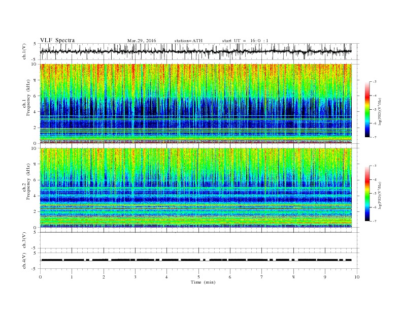Click the "-3" tick on ch.1 colorbar
Viewport: 402px width, 311px height.
(x=375, y=82)
